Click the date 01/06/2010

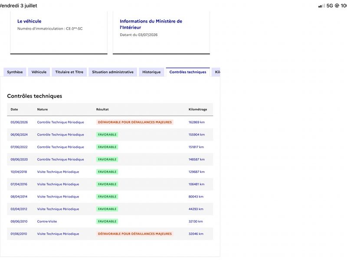(x=19, y=234)
